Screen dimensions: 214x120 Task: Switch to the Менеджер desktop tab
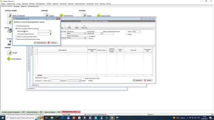16,6
